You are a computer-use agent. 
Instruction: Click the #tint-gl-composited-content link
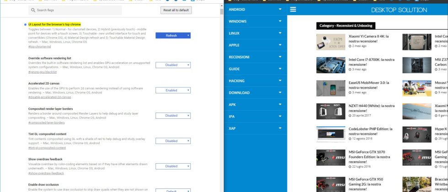47,148
